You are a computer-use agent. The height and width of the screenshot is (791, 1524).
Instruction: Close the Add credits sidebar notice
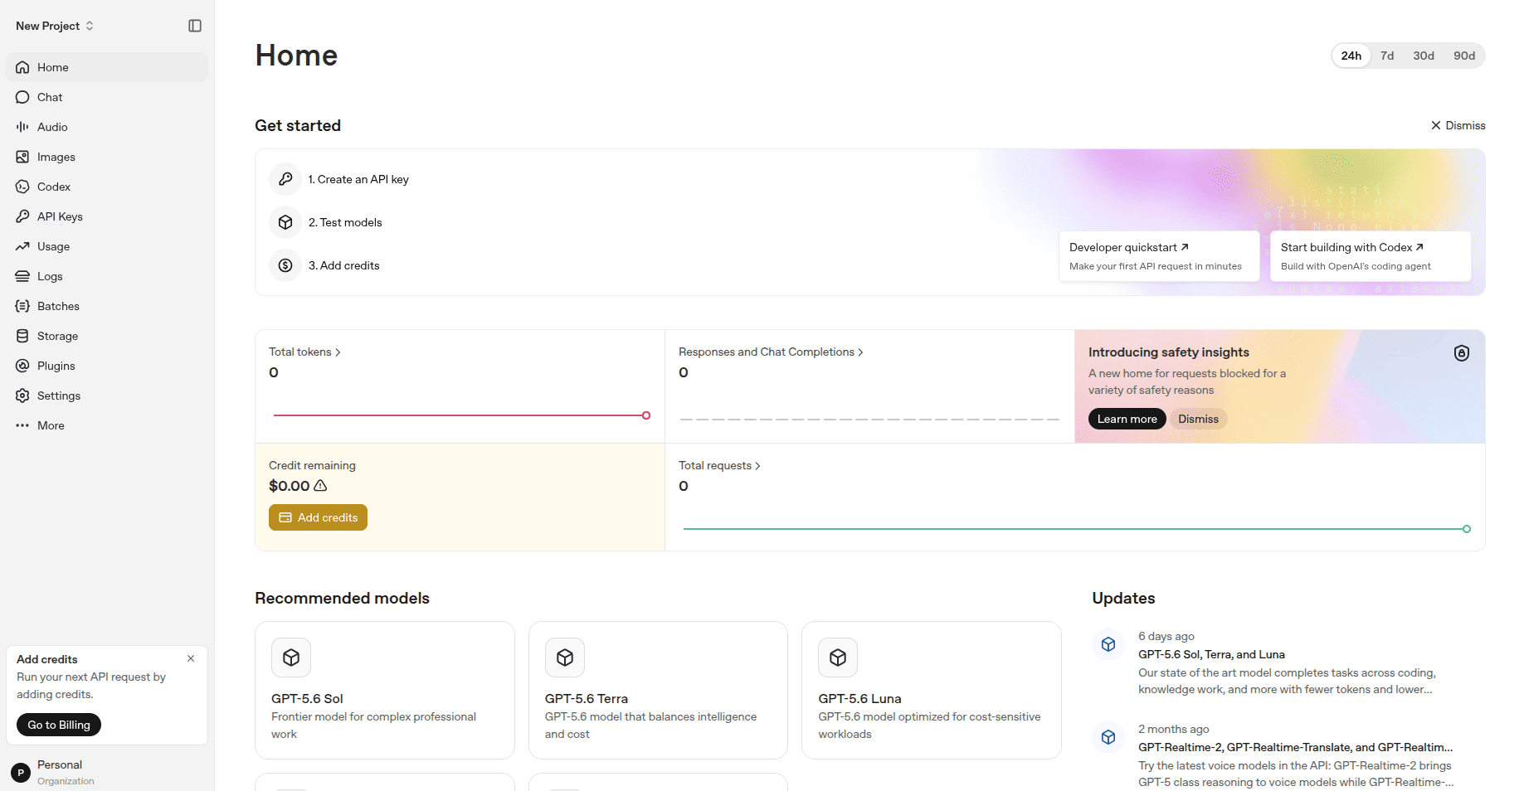coord(191,658)
